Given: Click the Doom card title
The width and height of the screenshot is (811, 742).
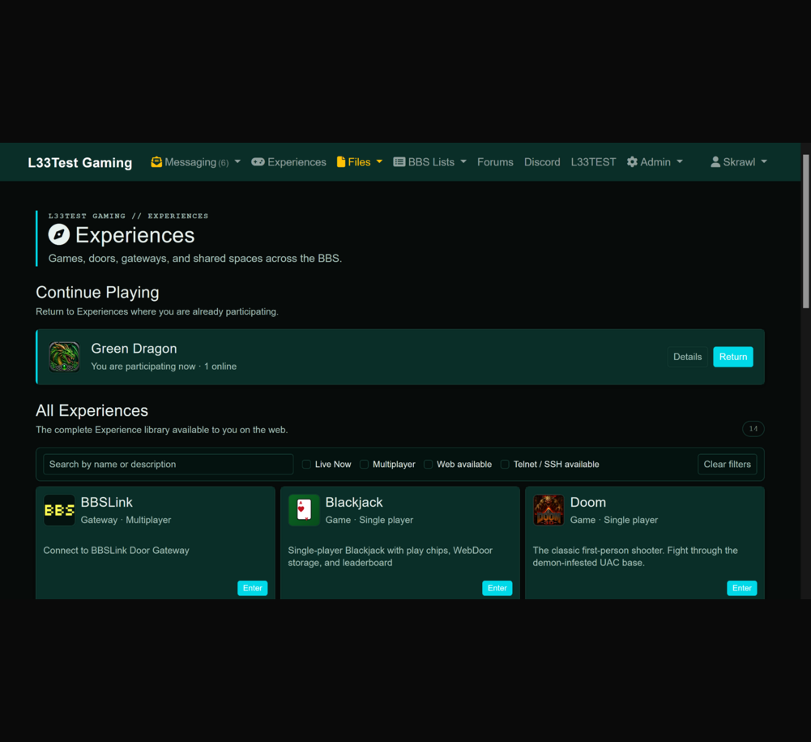Looking at the screenshot, I should point(588,502).
